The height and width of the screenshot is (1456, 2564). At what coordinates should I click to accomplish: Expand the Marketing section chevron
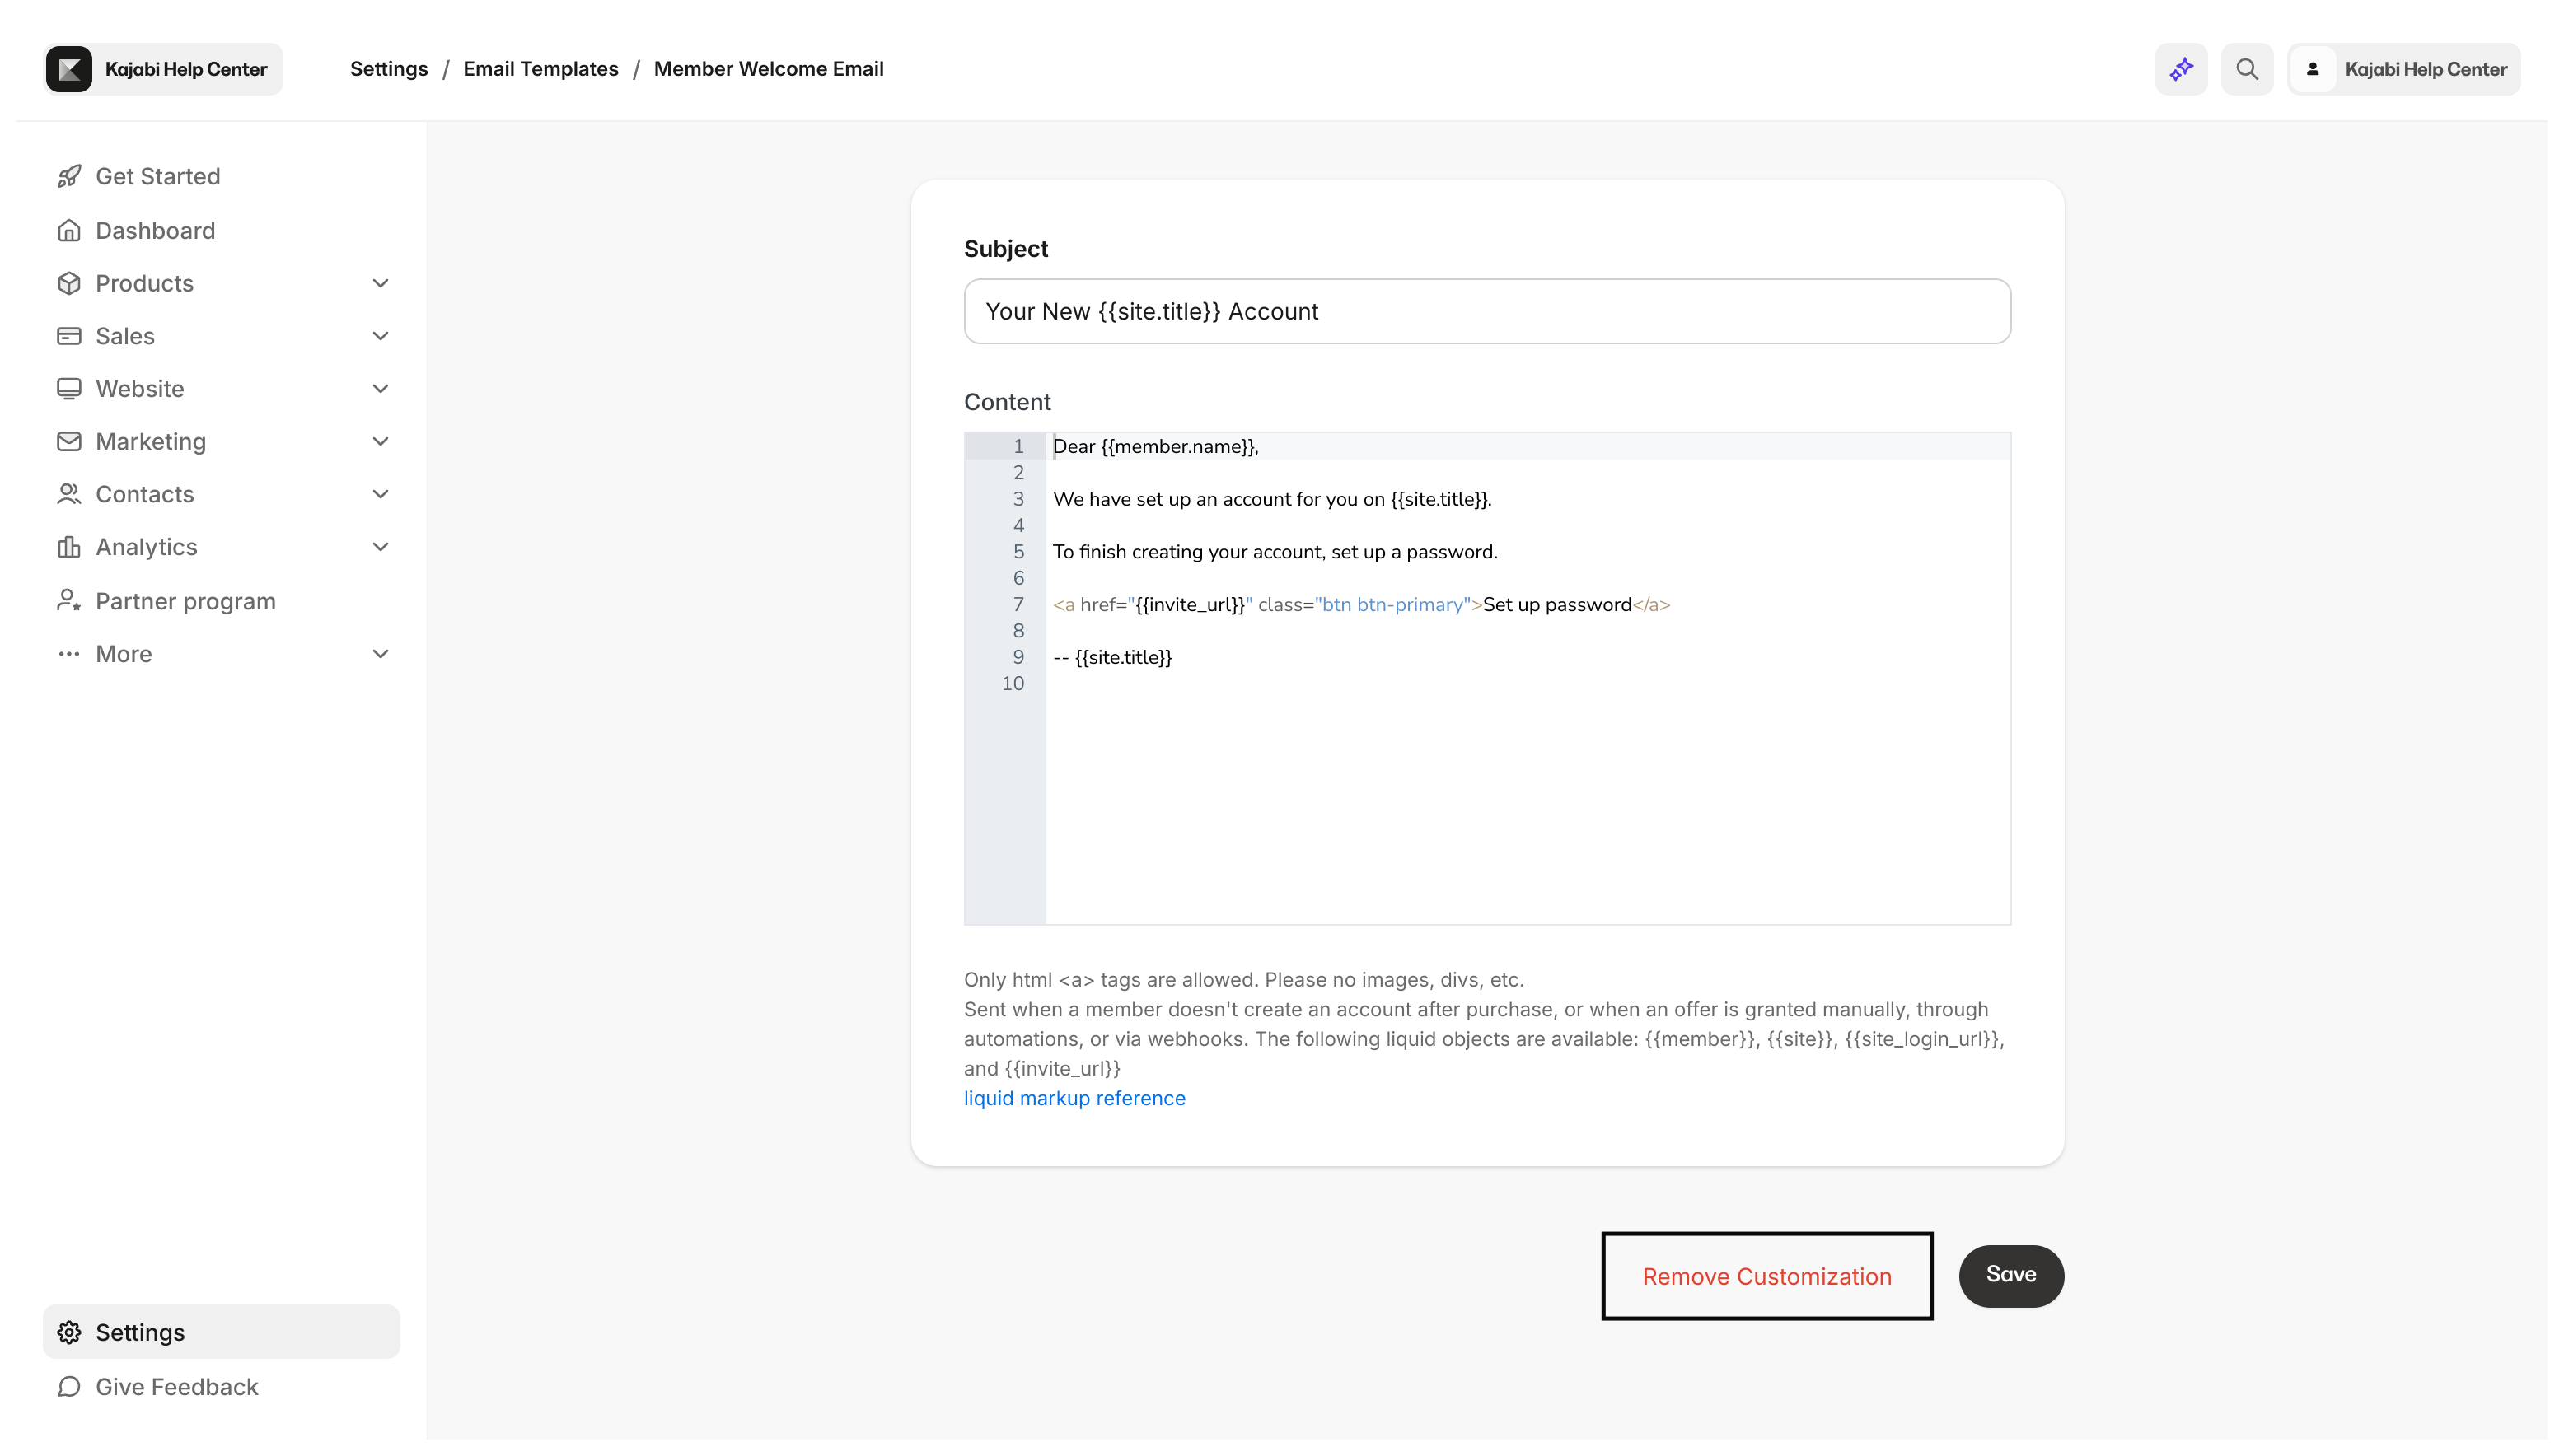380,442
